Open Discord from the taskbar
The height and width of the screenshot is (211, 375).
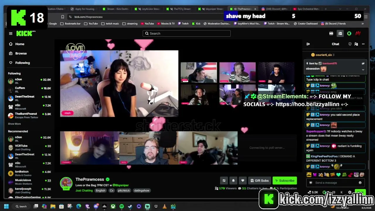click(x=96, y=206)
